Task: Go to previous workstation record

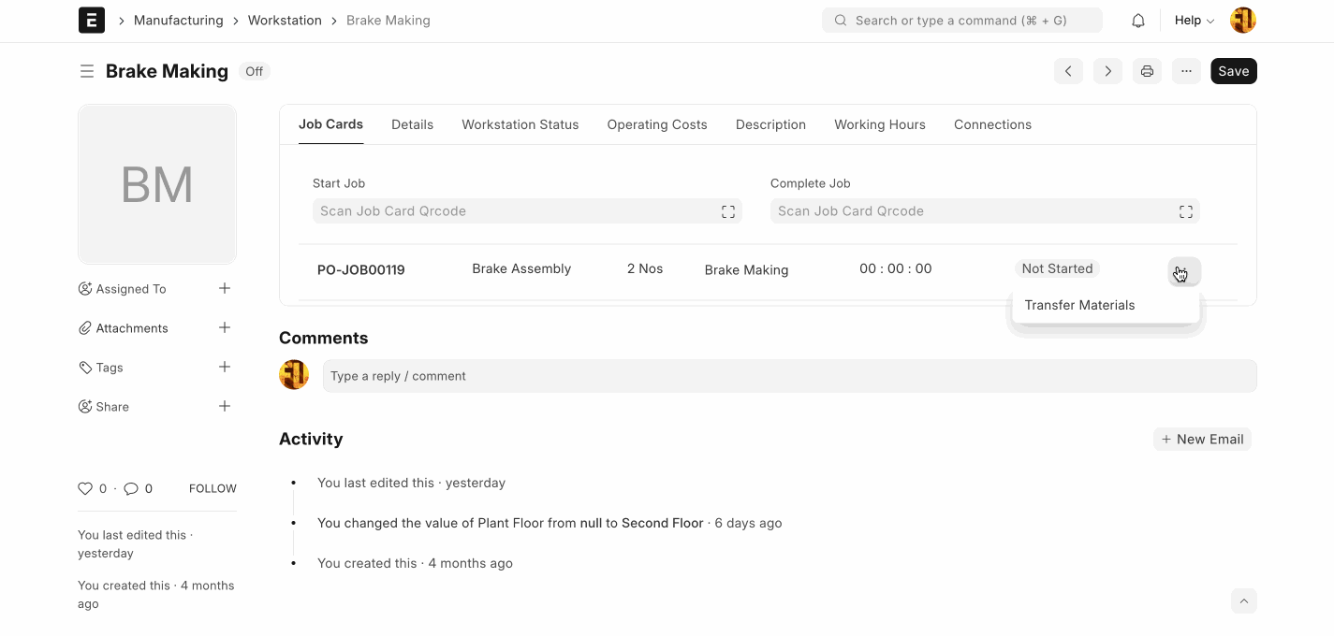Action: pyautogui.click(x=1068, y=71)
